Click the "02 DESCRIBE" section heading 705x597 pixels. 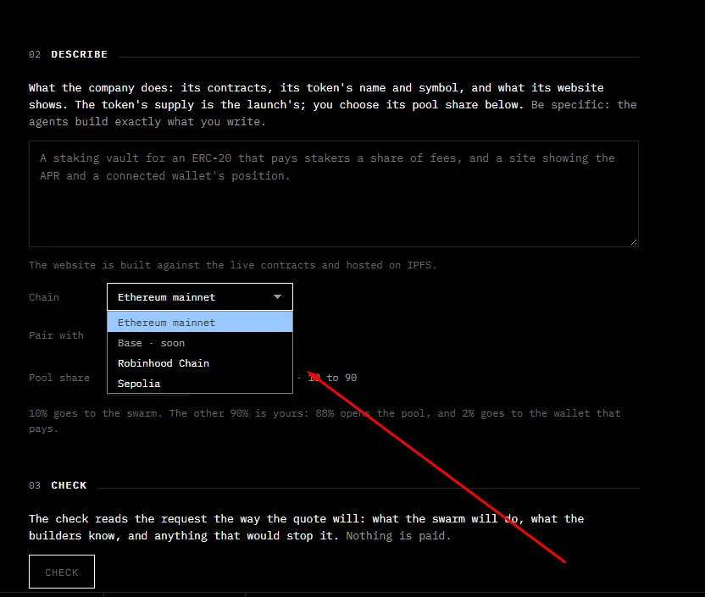[x=69, y=54]
